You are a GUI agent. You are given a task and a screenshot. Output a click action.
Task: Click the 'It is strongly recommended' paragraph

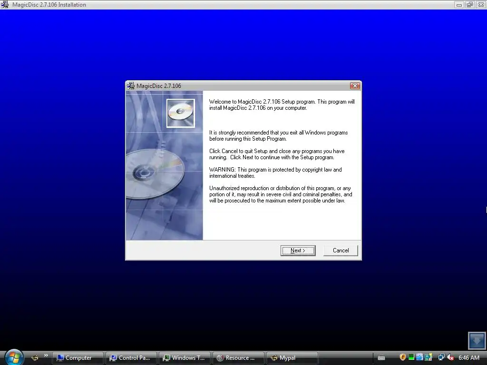point(278,135)
